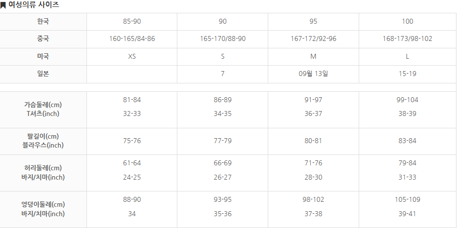Select the 일본 row header cell
The height and width of the screenshot is (228, 457).
(x=43, y=74)
